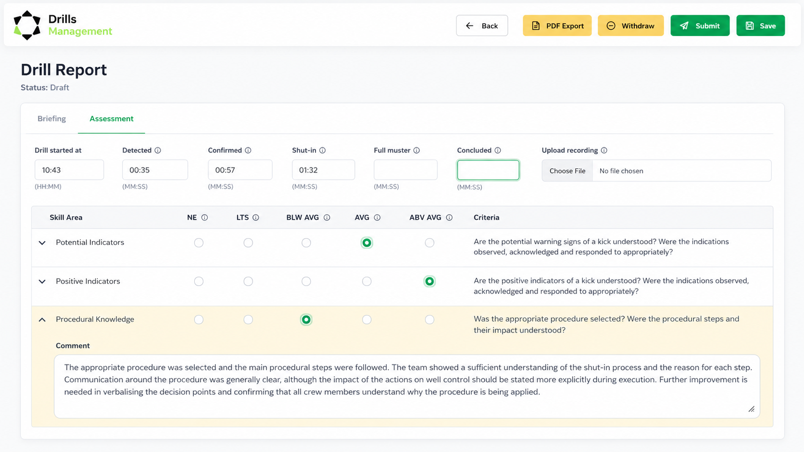The width and height of the screenshot is (804, 452).
Task: Save the drill report
Action: pos(761,25)
